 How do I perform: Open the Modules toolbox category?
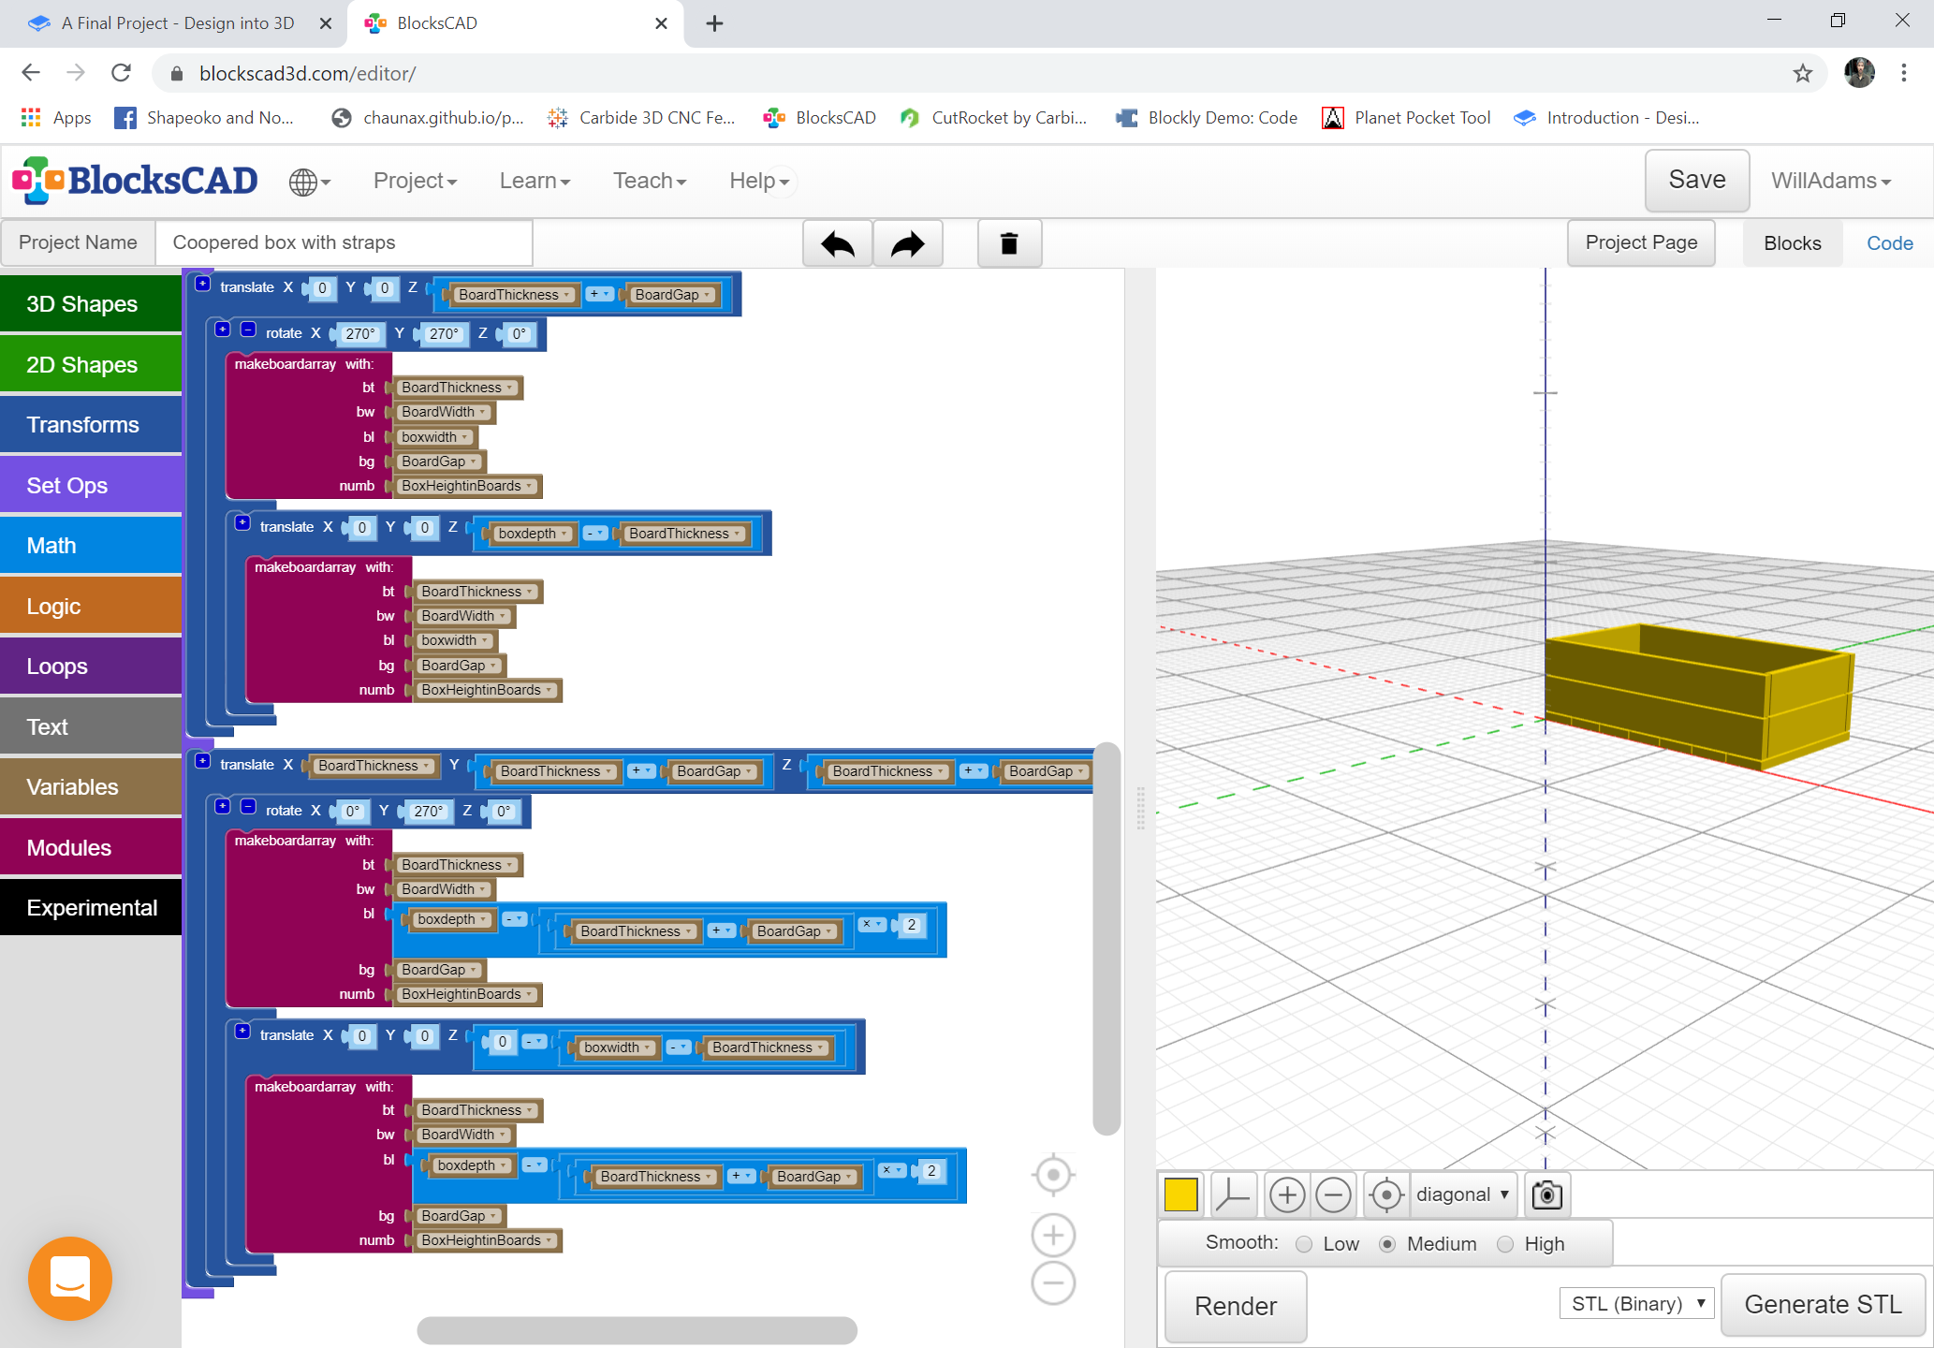click(91, 848)
